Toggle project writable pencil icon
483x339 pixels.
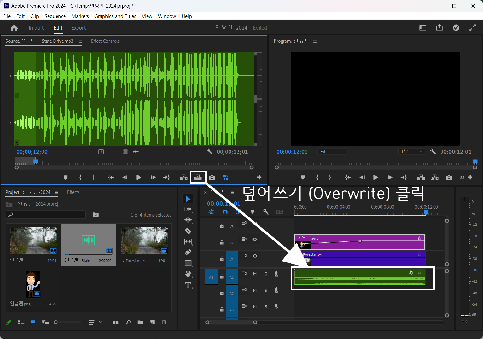[9, 322]
